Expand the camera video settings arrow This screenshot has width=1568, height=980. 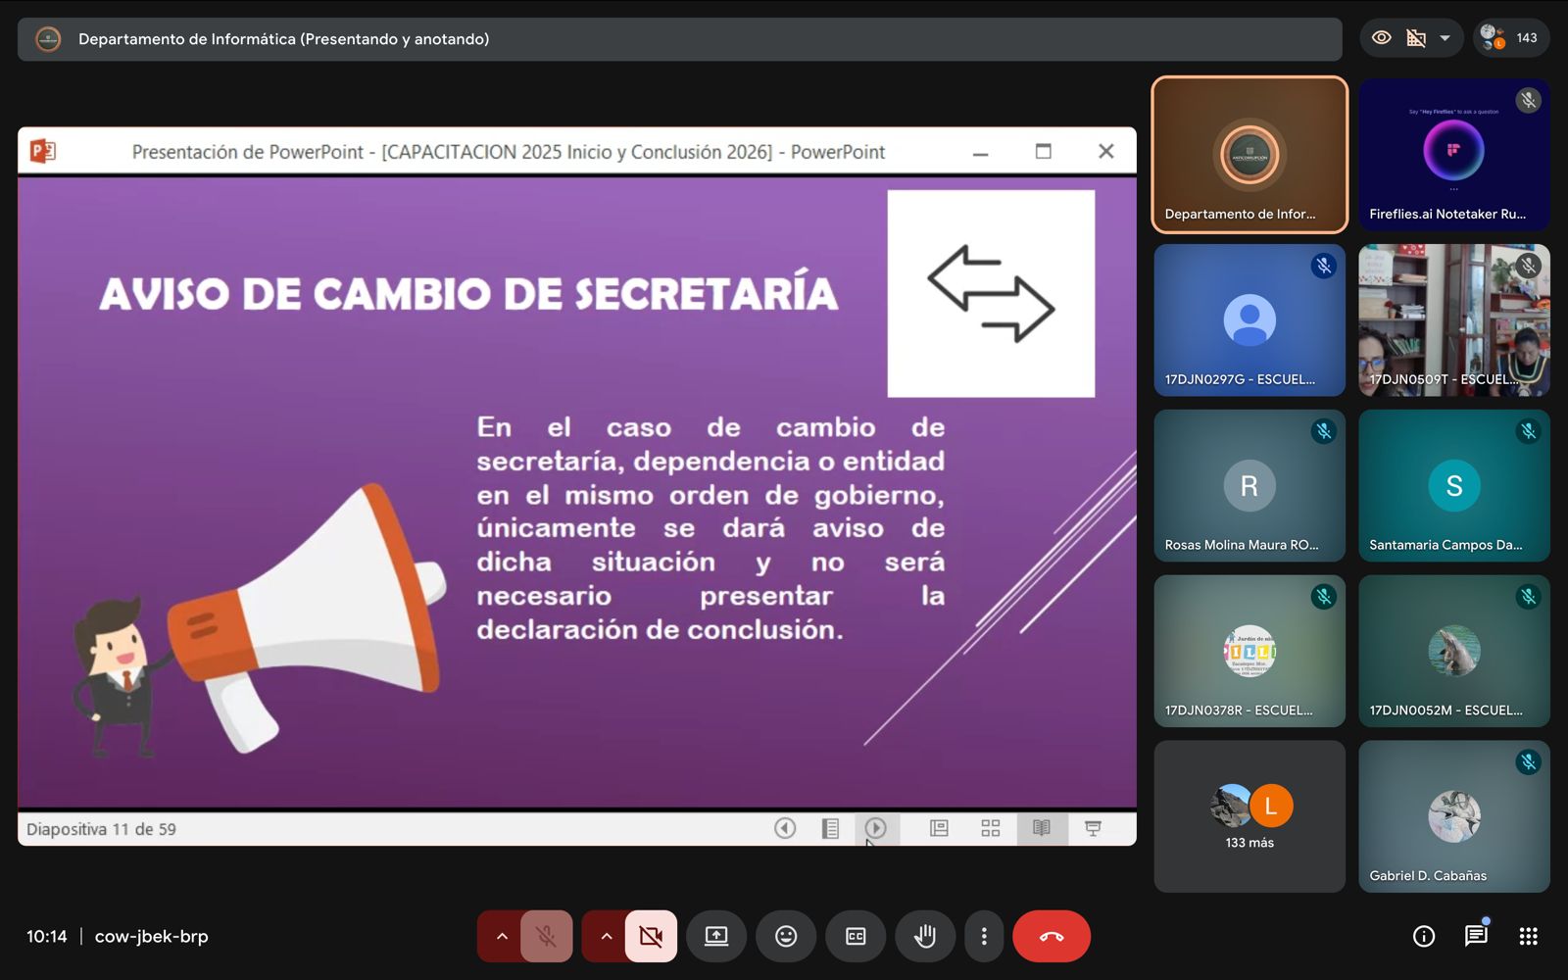tap(606, 937)
